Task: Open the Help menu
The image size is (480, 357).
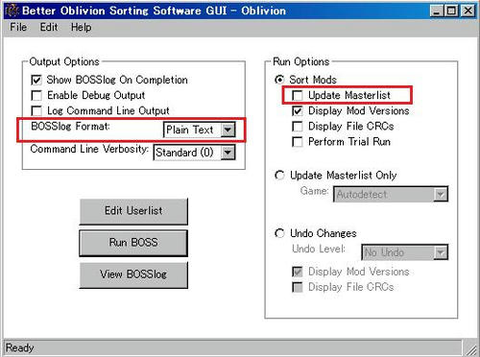Action: 81,27
